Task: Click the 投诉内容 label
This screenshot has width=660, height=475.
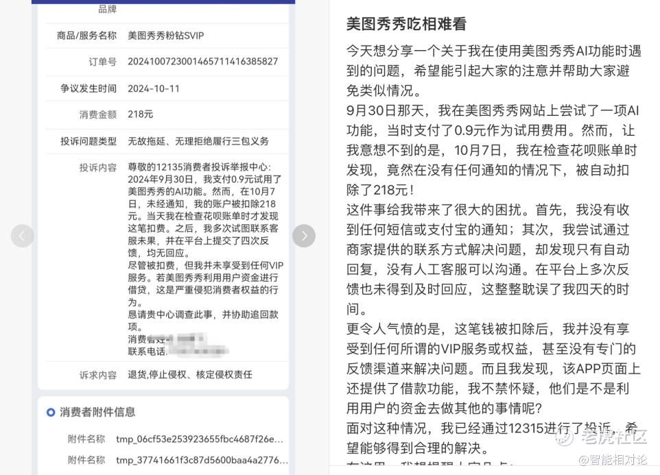Action: tap(98, 168)
